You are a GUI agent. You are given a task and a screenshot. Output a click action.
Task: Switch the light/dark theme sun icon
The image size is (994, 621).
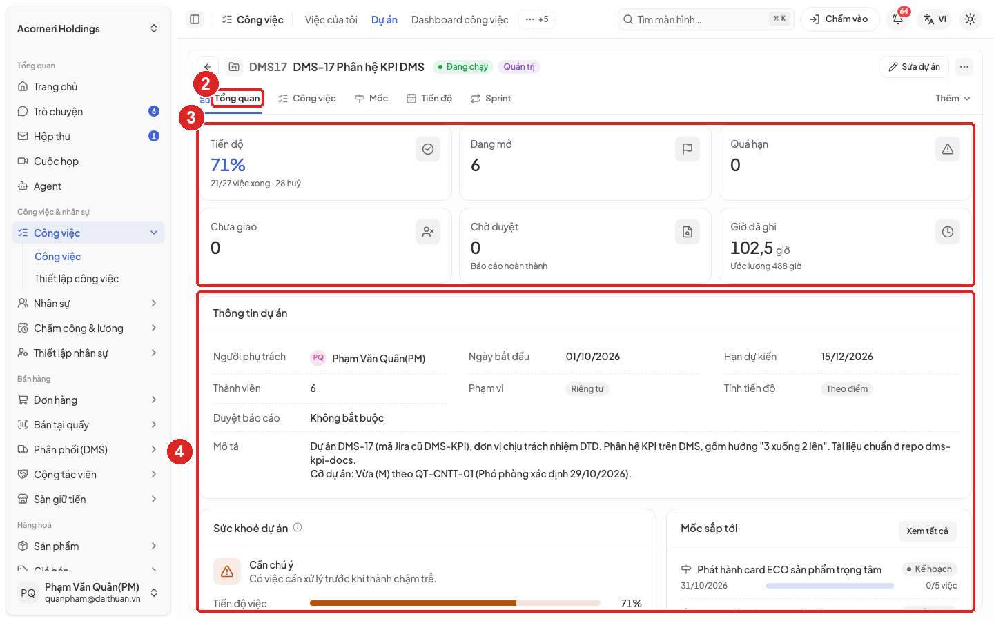pyautogui.click(x=970, y=19)
